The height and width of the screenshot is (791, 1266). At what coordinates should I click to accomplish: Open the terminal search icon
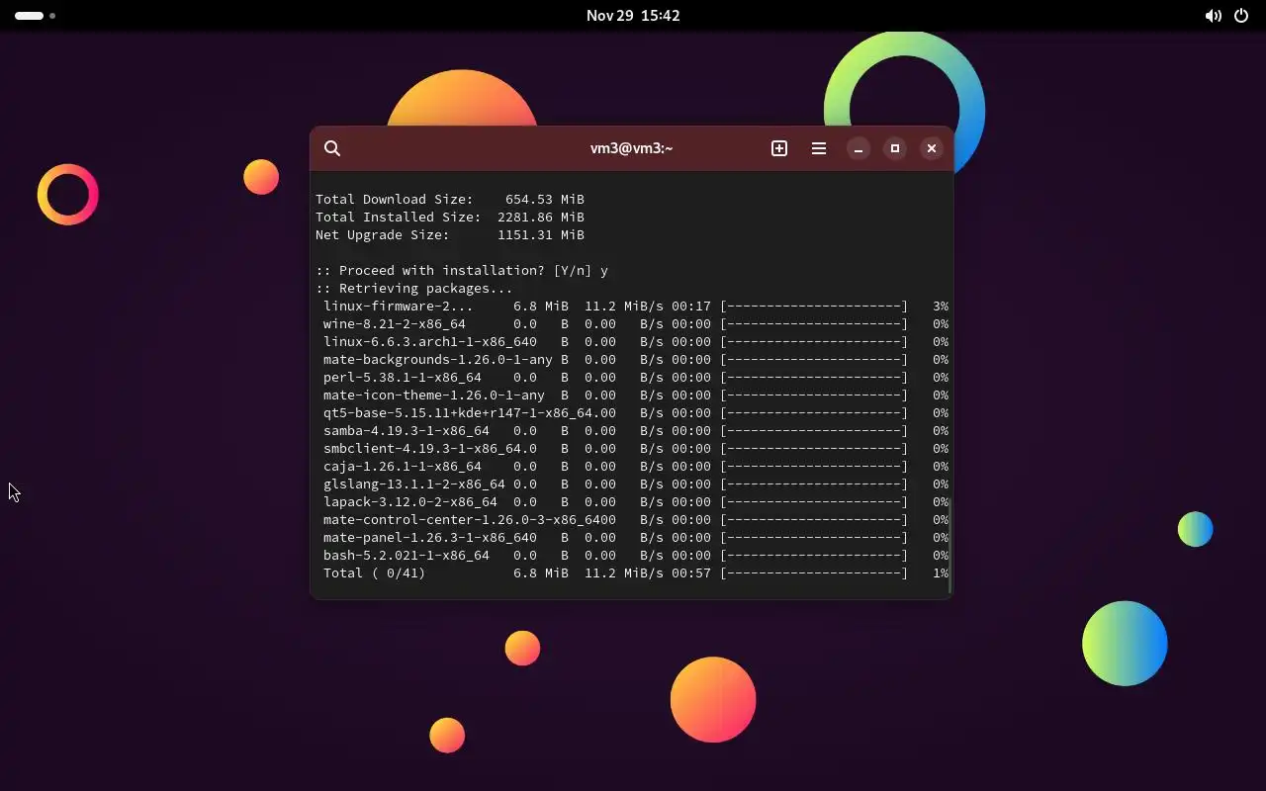coord(332,148)
